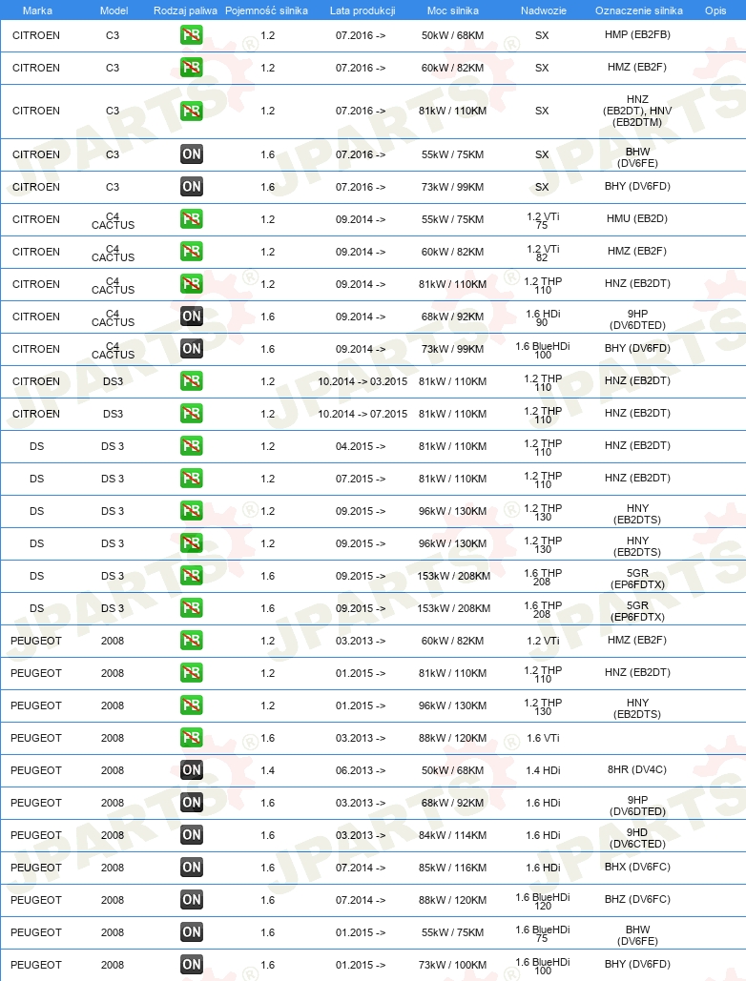Viewport: 746px width, 981px height.
Task: Click the petrol icon in the DS 3 04.2015 row
Action: (192, 446)
